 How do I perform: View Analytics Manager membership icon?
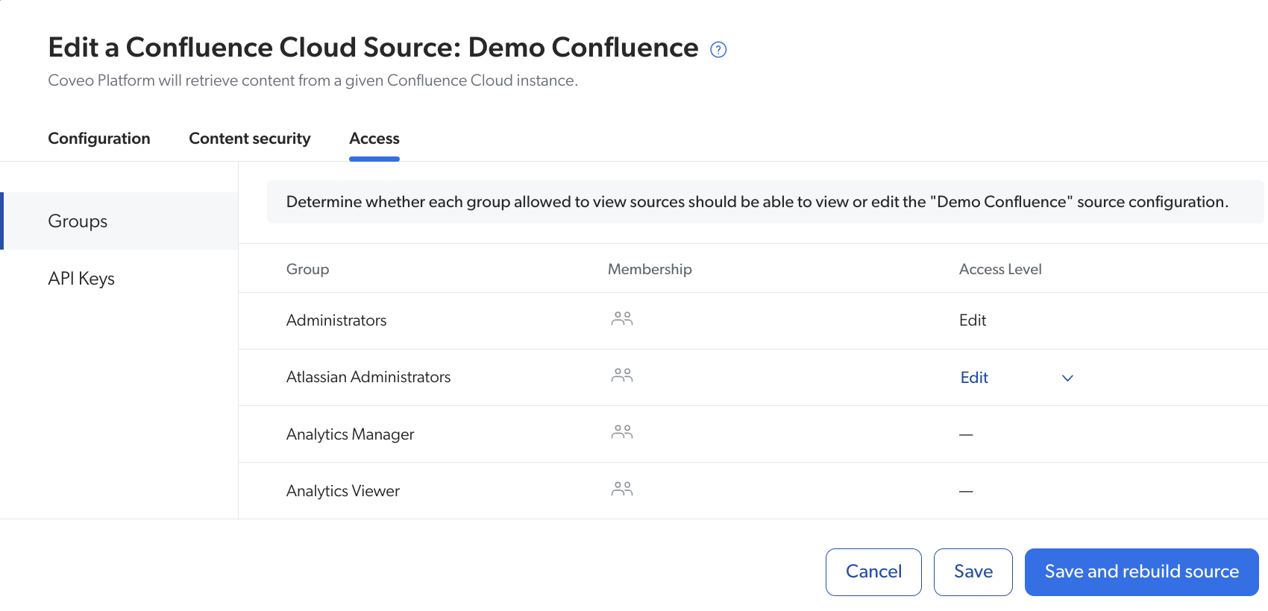(x=622, y=432)
